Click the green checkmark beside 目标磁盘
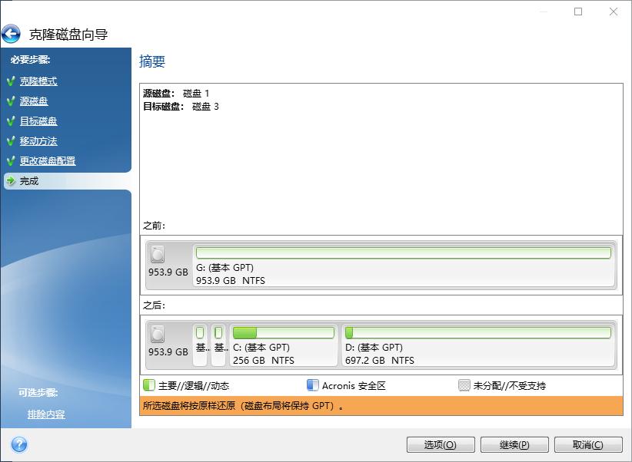The width and height of the screenshot is (632, 462). 12,121
